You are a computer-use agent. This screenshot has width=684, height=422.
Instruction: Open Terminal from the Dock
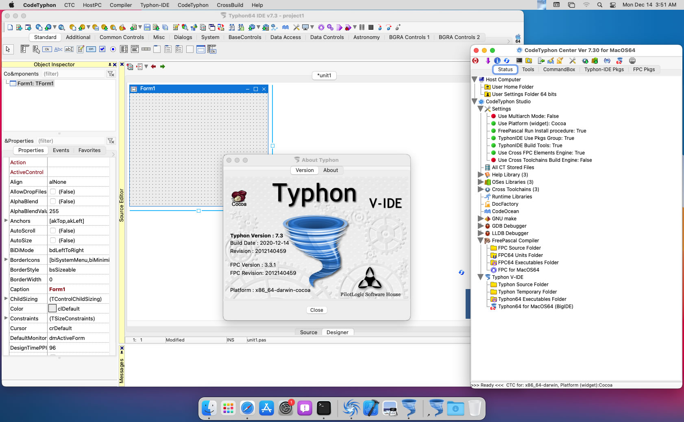[x=324, y=408]
